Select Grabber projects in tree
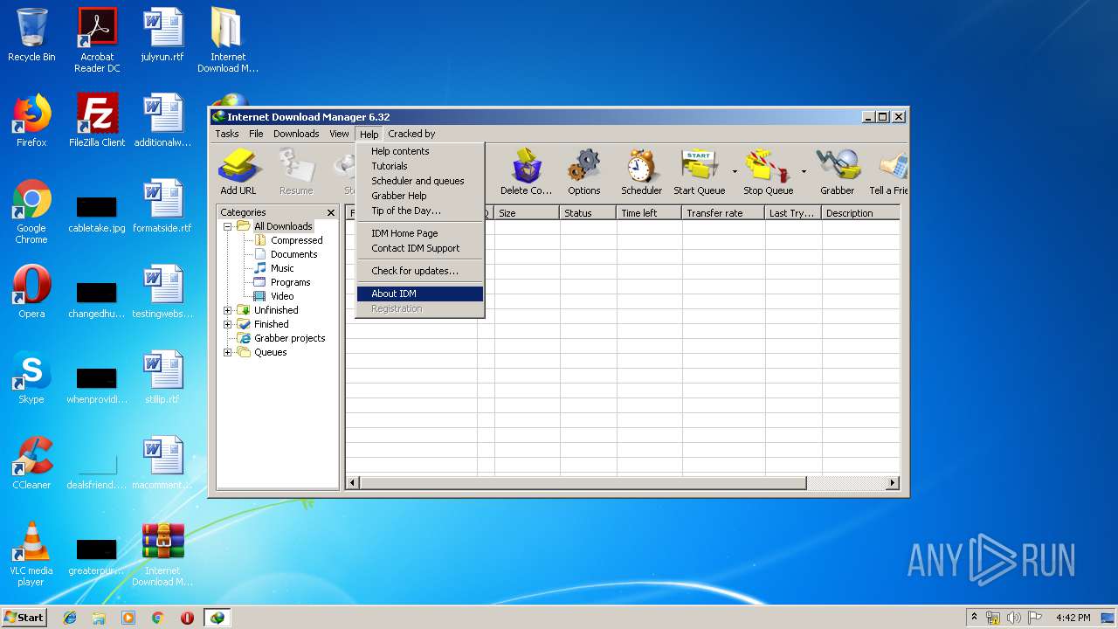1118x629 pixels. click(289, 338)
